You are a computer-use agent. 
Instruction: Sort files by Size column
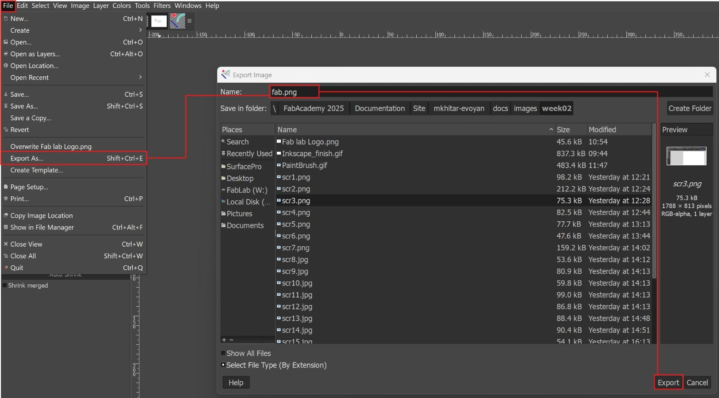pyautogui.click(x=570, y=129)
